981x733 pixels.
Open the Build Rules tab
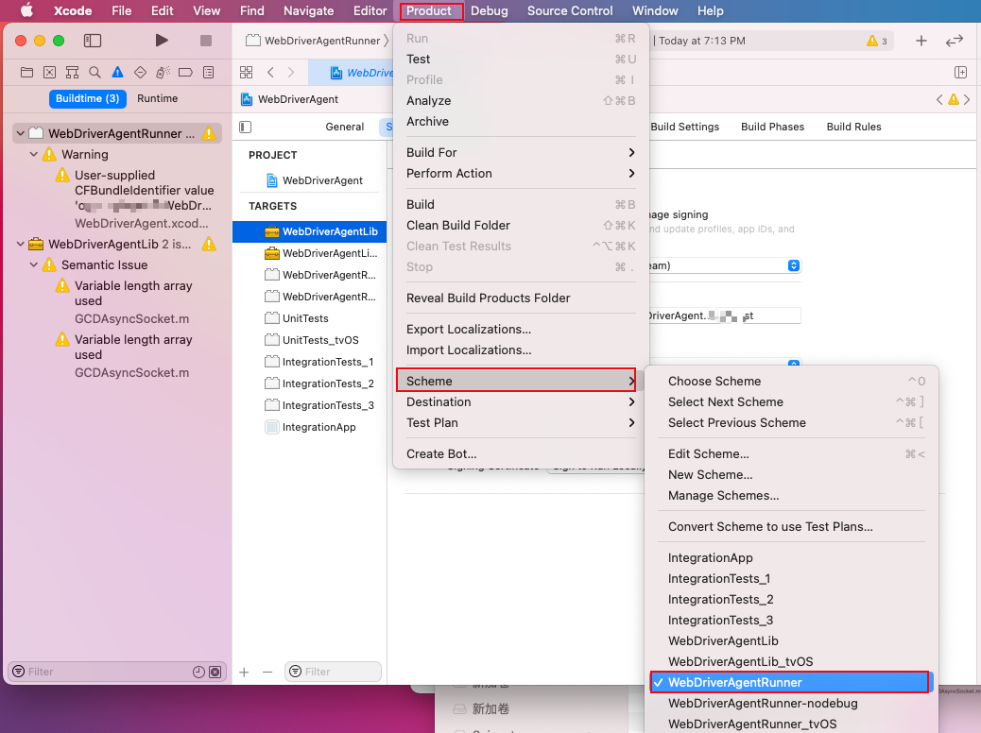click(x=854, y=127)
